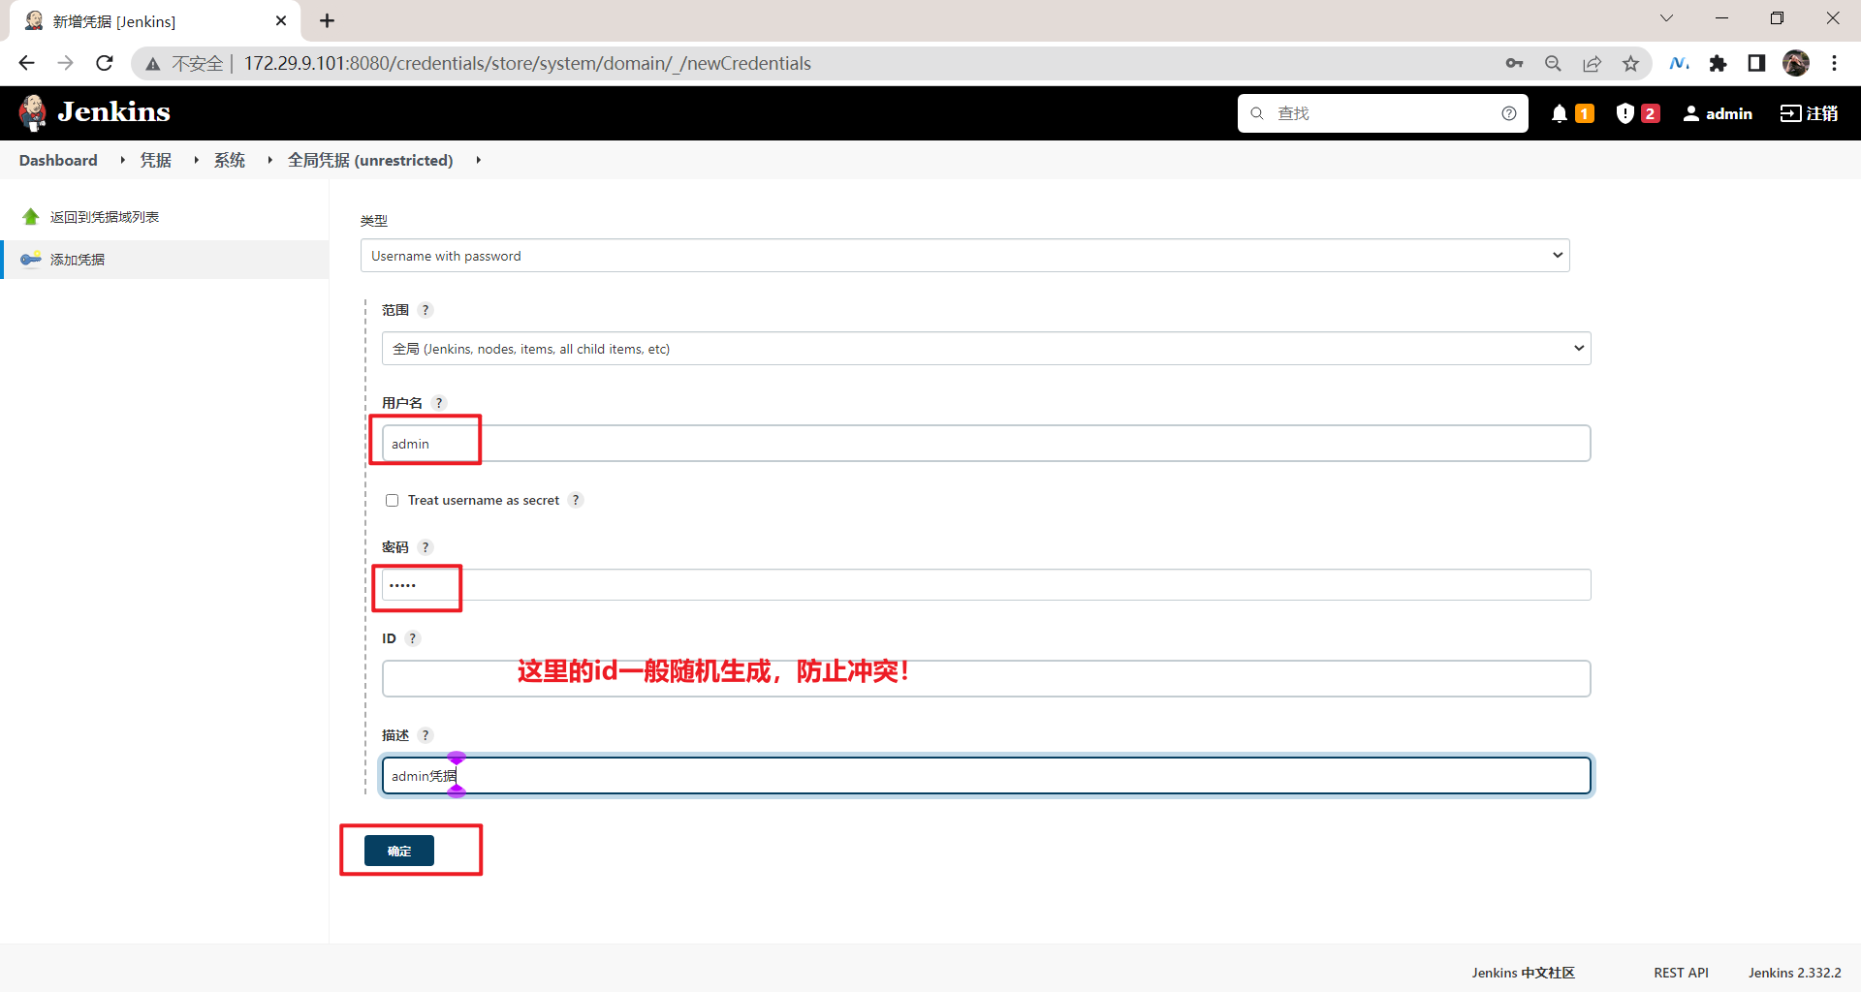Focus the ID input field

coord(986,679)
